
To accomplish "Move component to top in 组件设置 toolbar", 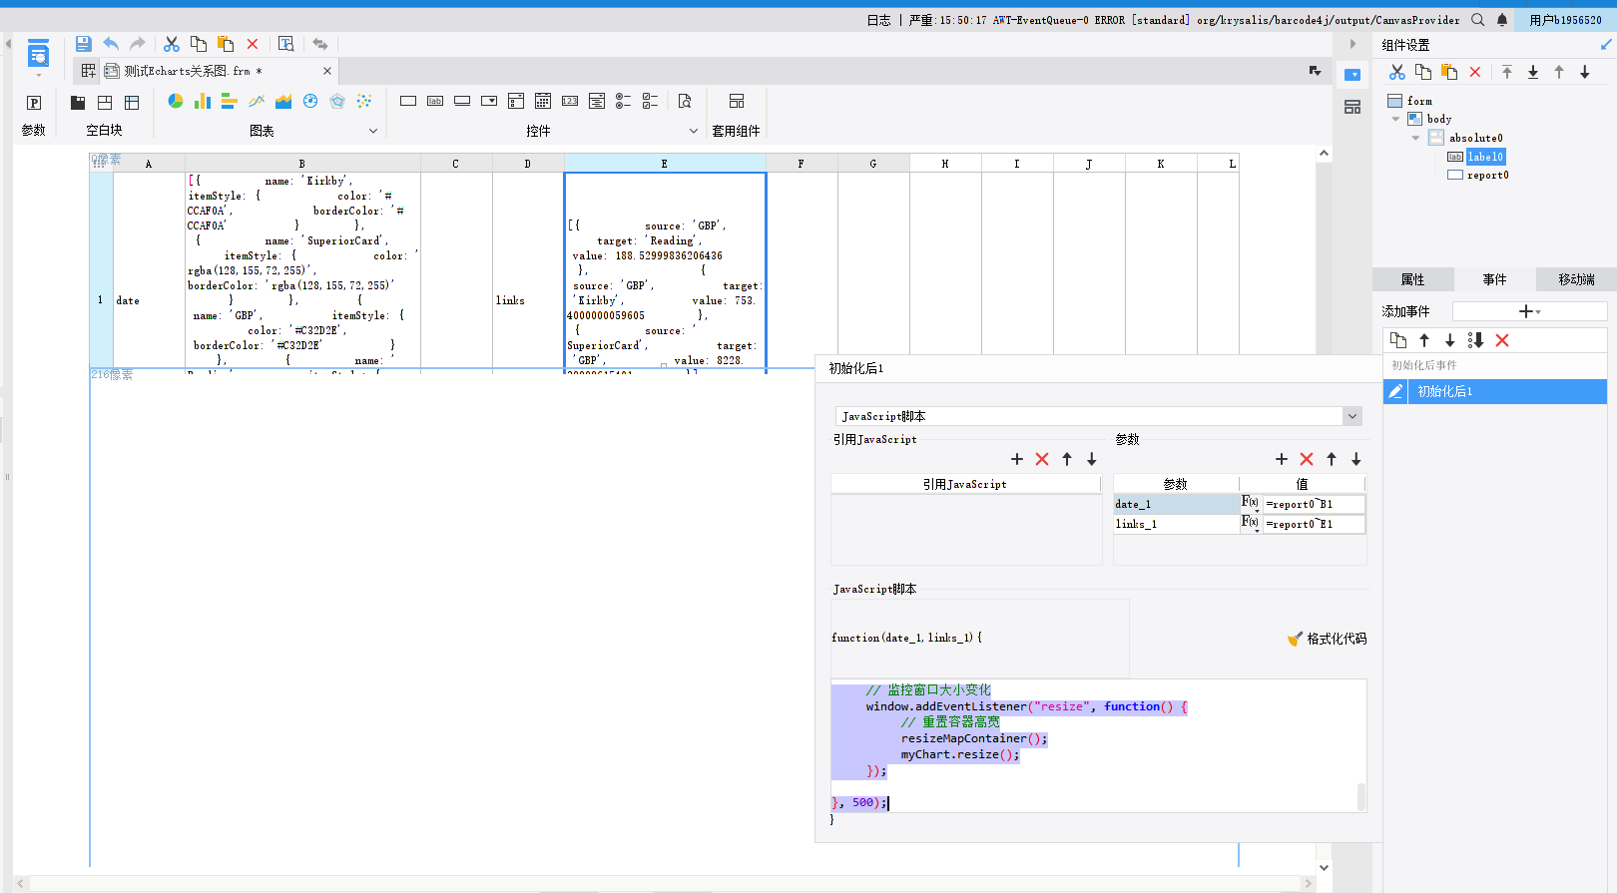I will coord(1507,72).
